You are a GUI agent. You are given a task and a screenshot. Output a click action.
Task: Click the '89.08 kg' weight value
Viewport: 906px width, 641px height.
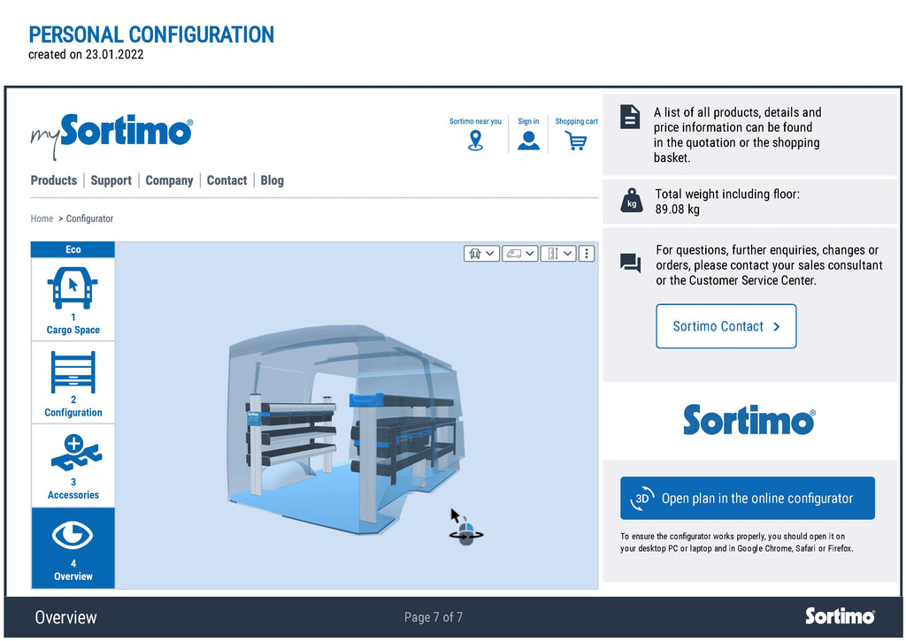[x=677, y=209]
